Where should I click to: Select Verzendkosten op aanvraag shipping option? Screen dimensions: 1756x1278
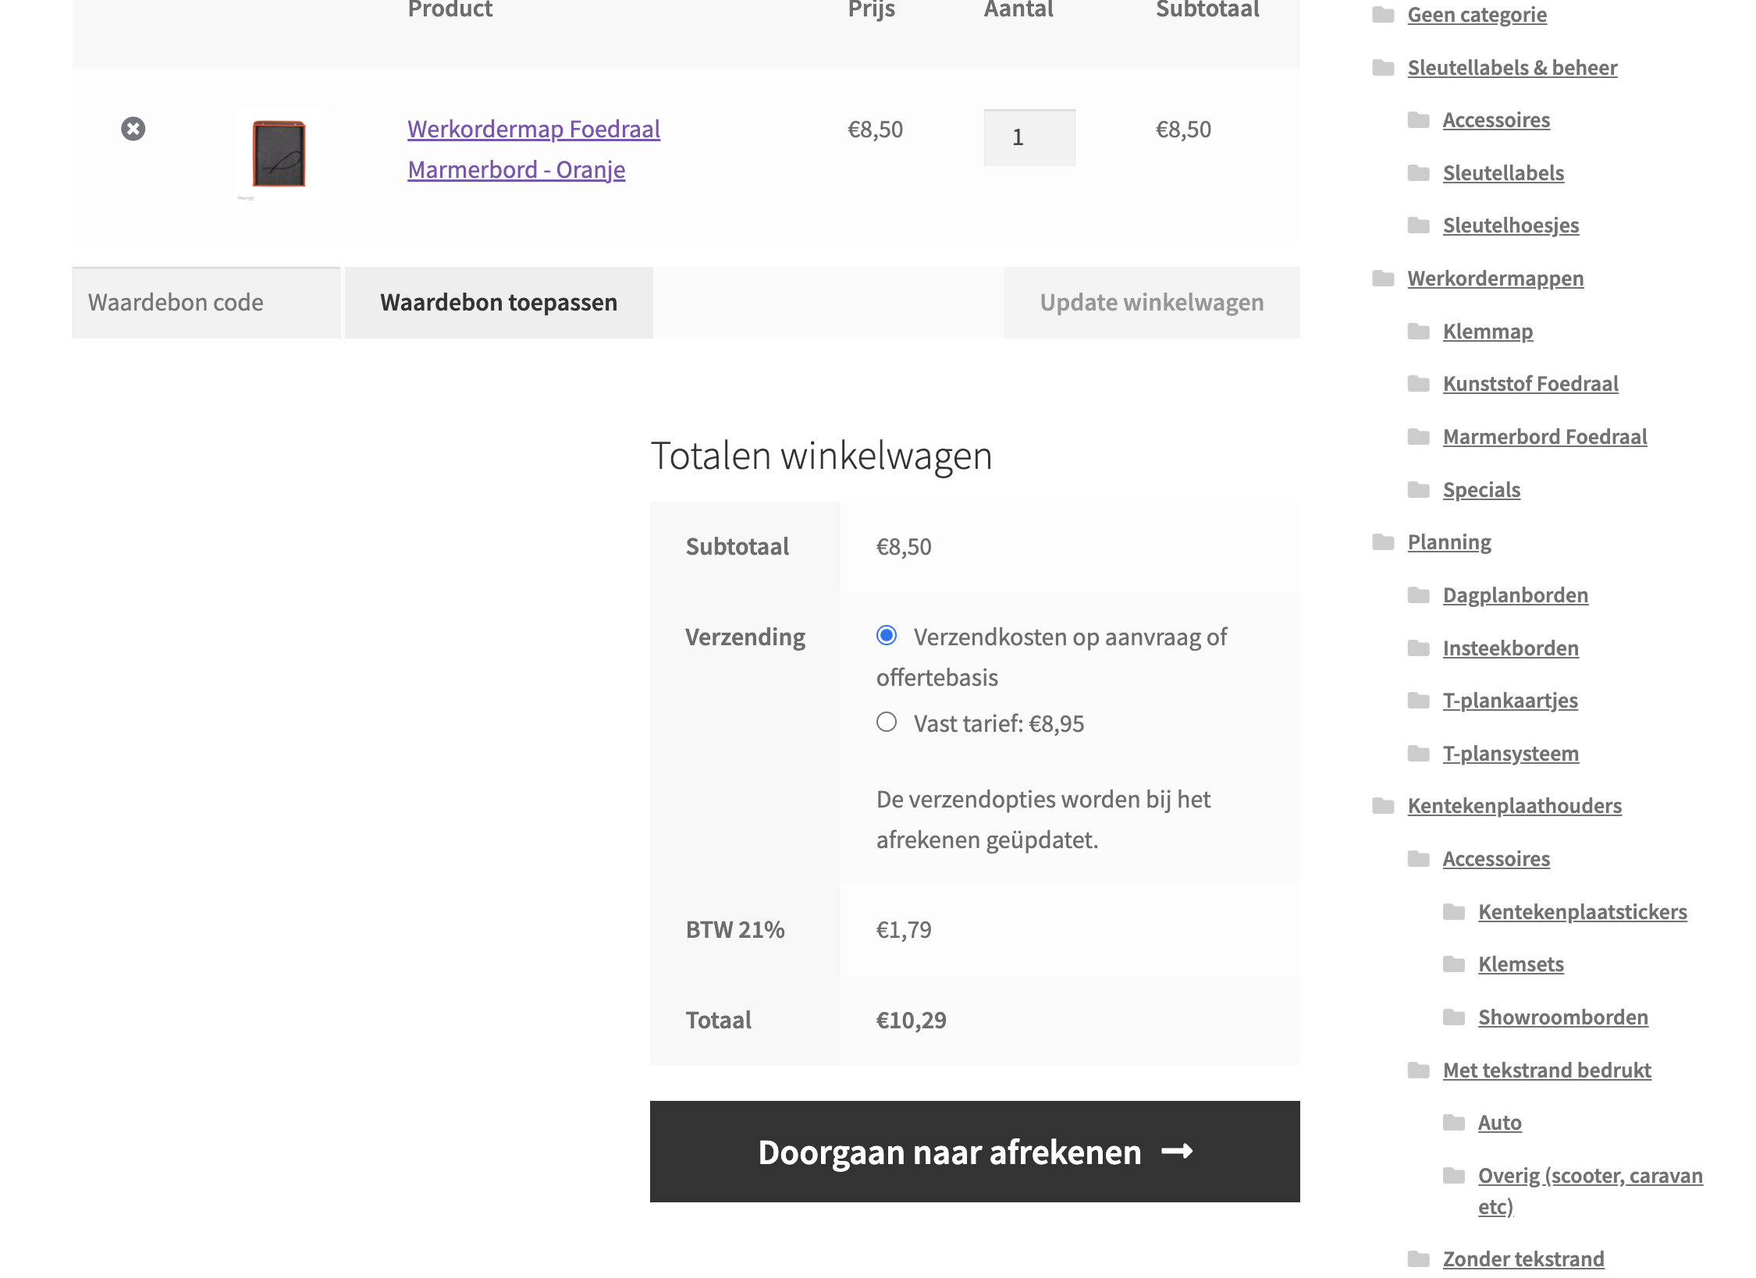(886, 635)
